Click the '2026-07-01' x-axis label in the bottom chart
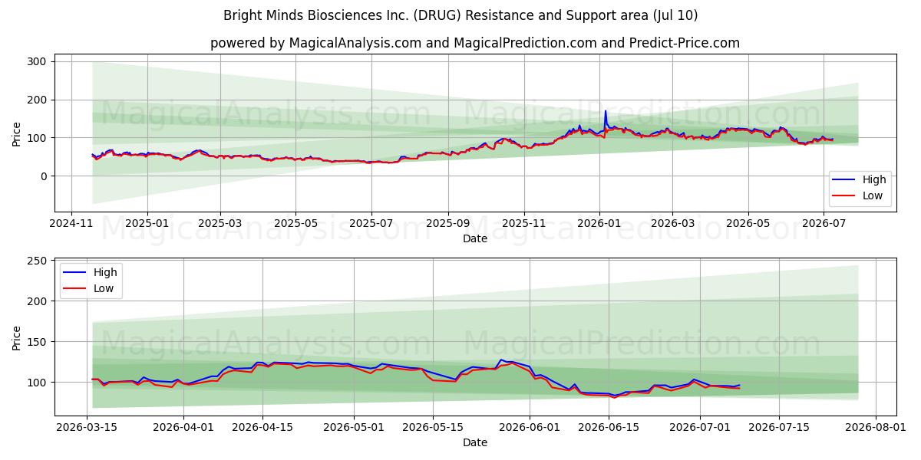 (700, 429)
